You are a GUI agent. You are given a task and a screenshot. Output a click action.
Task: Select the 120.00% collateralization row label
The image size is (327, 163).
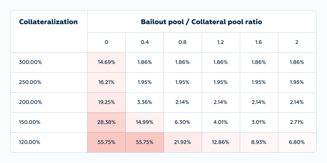(x=30, y=142)
